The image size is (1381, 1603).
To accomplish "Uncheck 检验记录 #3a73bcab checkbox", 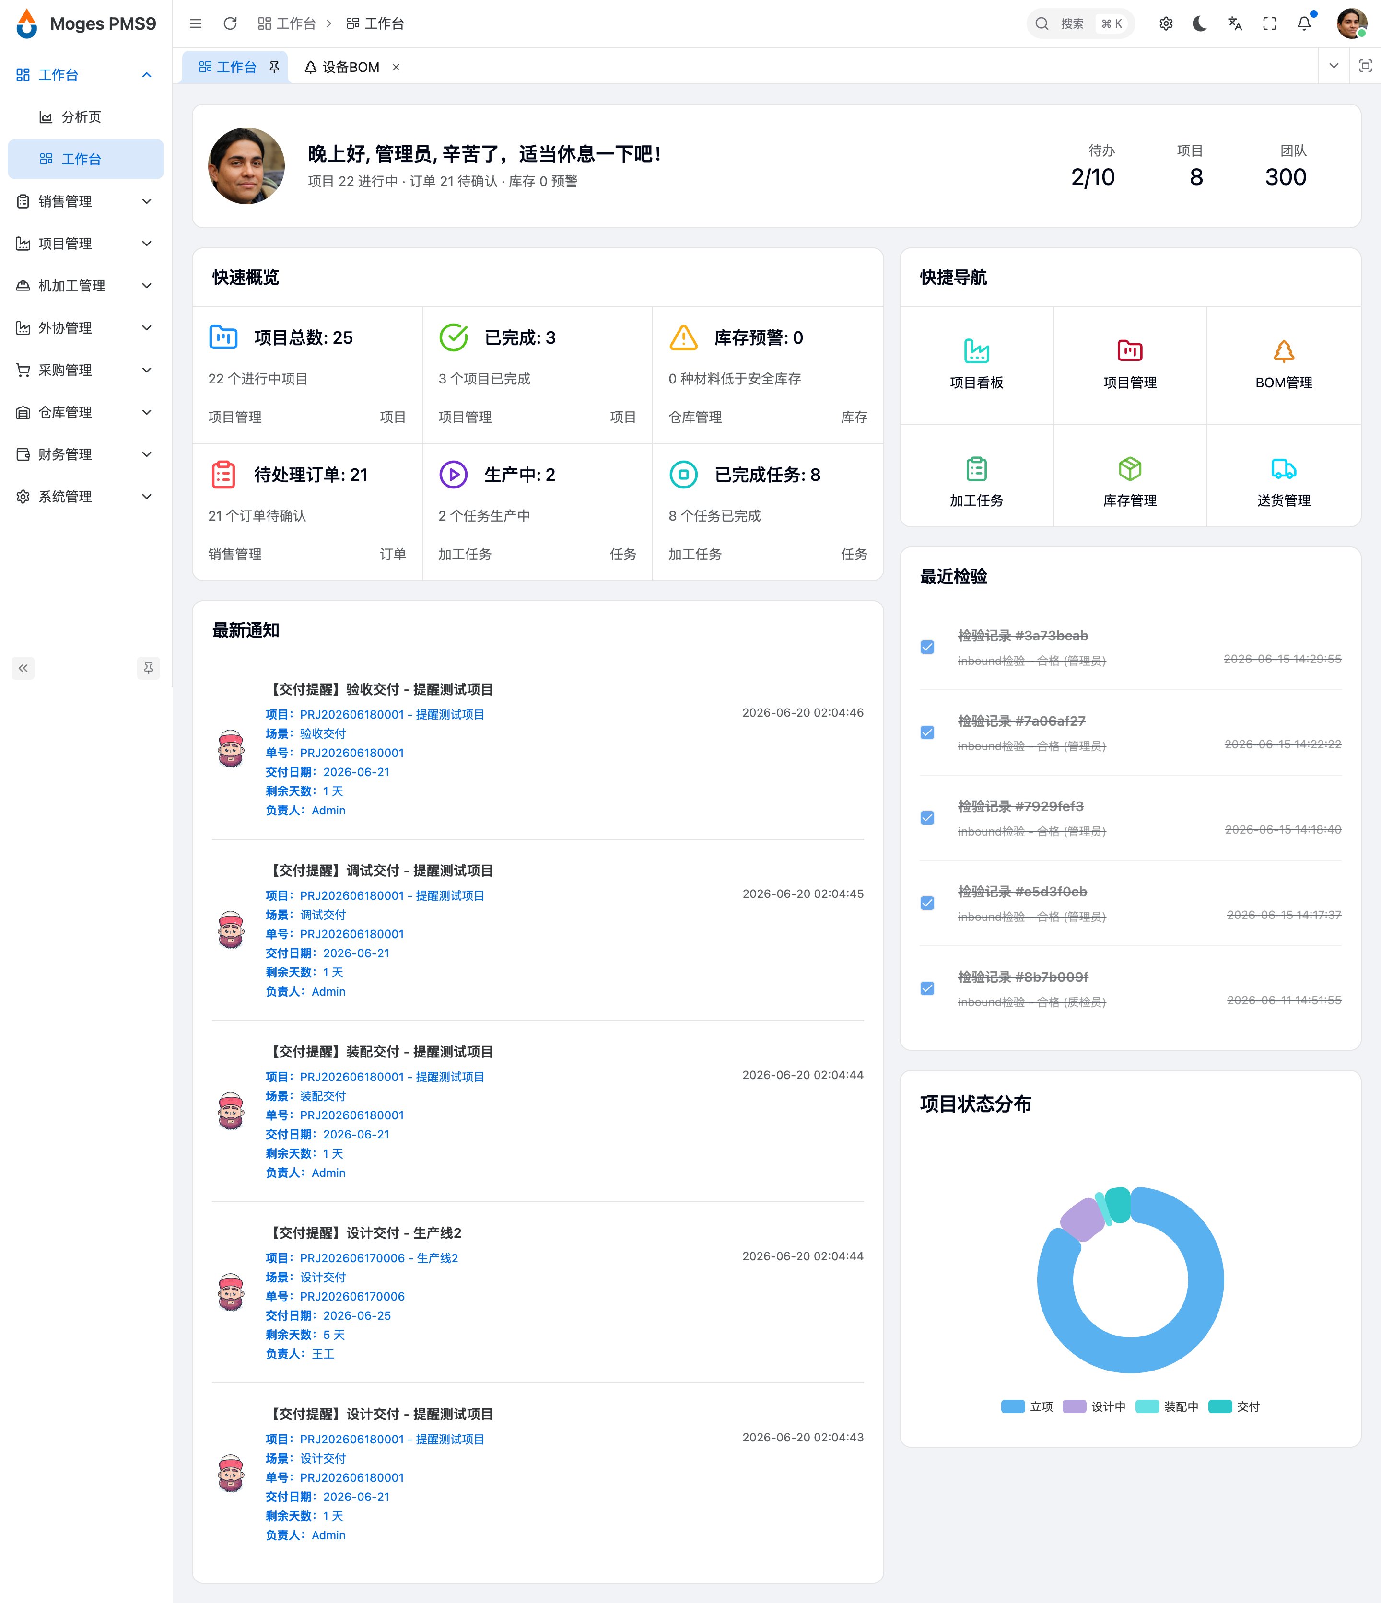I will [x=927, y=648].
